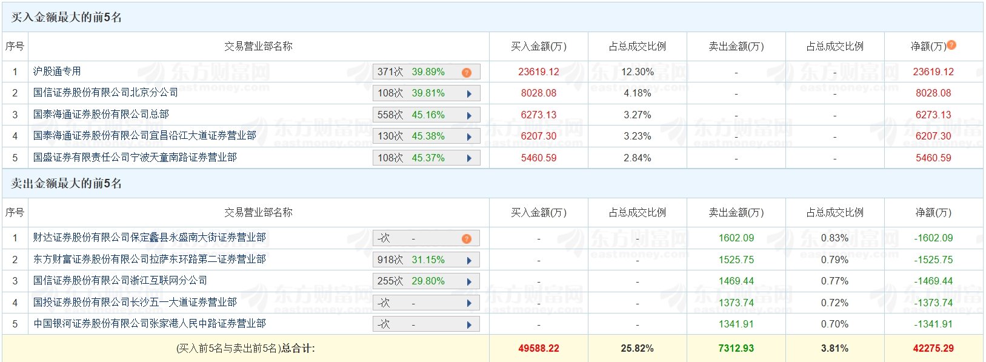Expand arrow for 国信证券北京分公司 stats
Viewport: 986px width, 362px height.
(469, 94)
